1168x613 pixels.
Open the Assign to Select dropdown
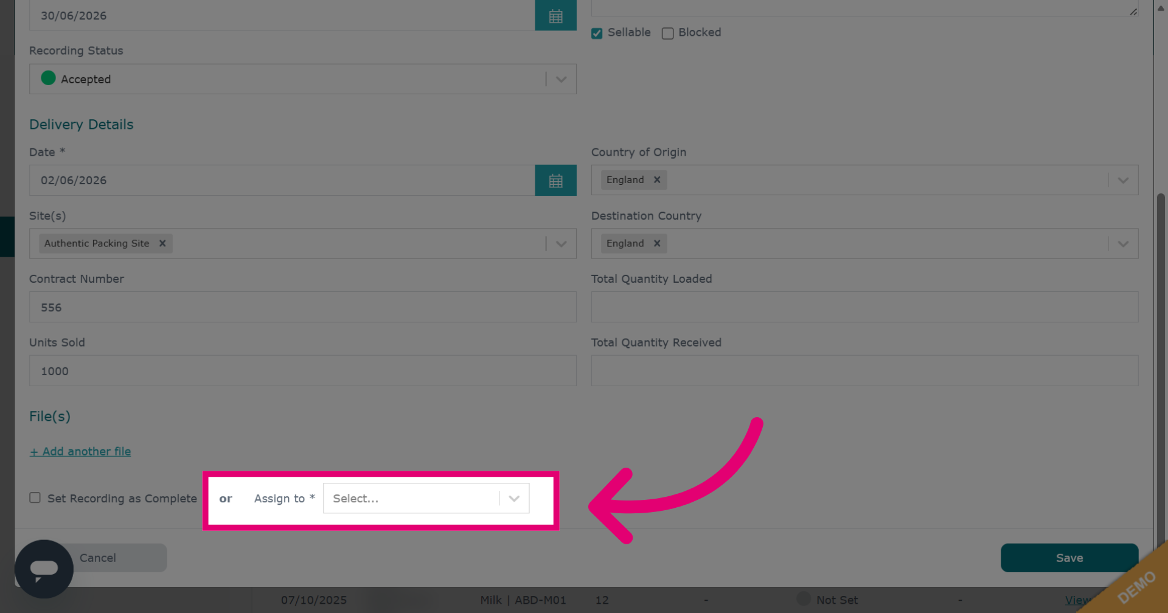pos(426,499)
